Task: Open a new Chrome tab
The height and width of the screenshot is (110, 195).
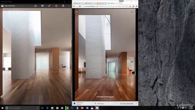Action: 121,3
